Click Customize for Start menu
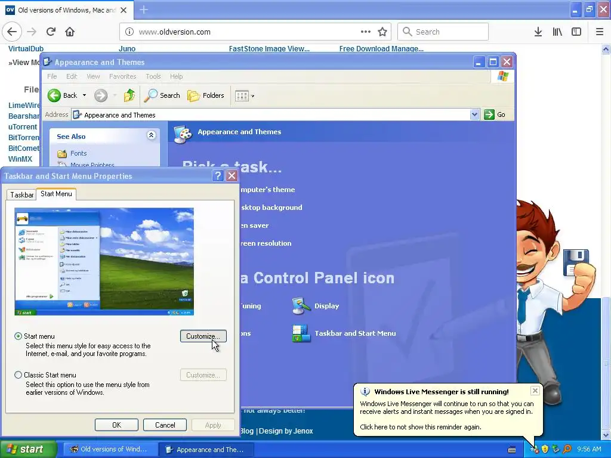 (x=203, y=336)
